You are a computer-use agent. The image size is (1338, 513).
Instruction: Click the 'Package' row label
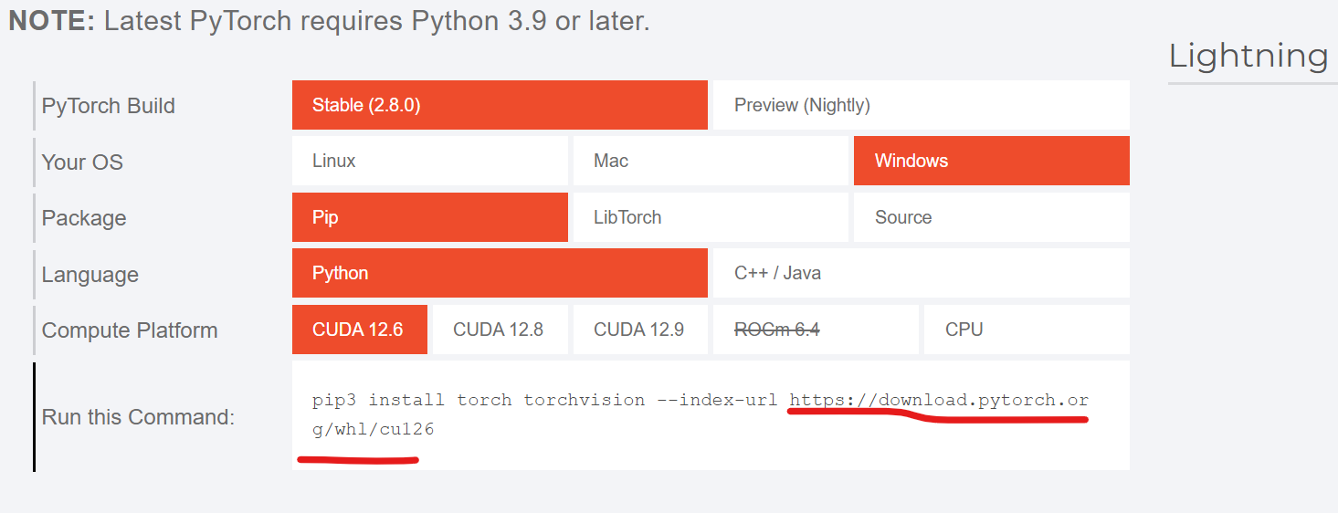click(84, 218)
